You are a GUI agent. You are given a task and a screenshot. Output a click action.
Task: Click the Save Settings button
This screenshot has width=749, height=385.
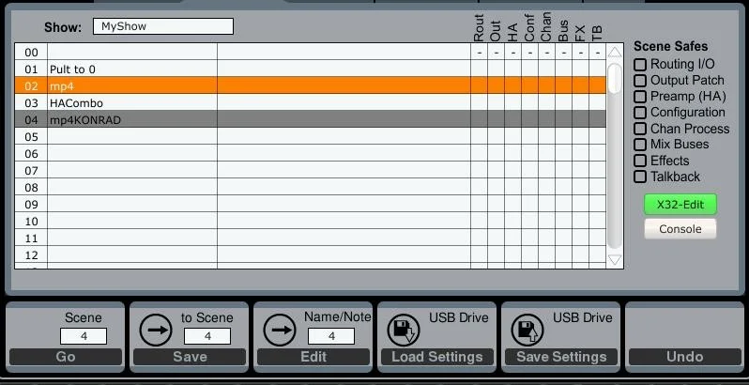coord(560,357)
